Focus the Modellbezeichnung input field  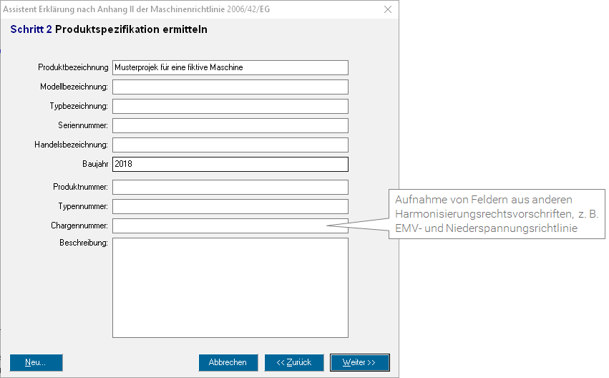[230, 87]
